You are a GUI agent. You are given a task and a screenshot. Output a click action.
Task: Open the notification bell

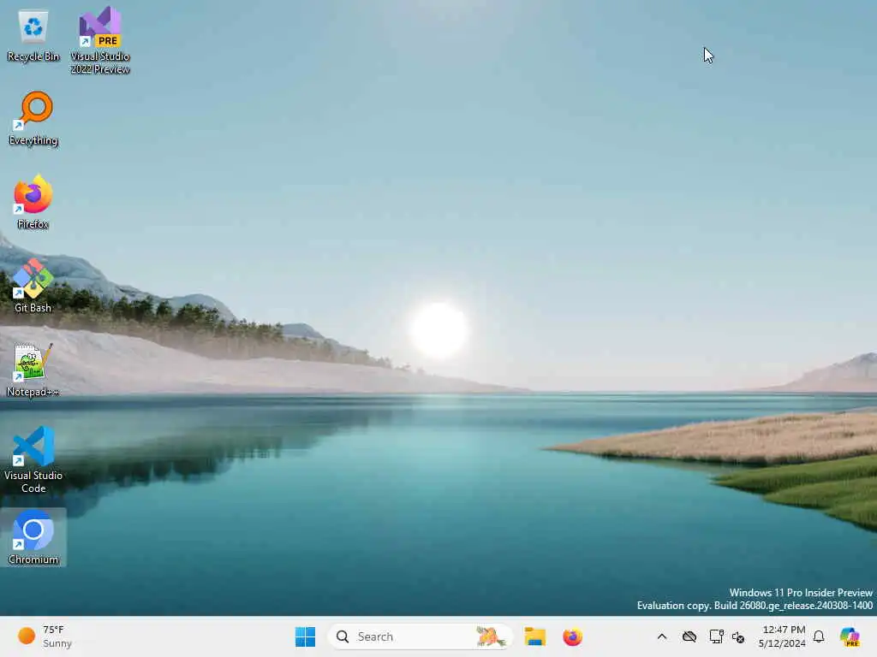(x=819, y=636)
